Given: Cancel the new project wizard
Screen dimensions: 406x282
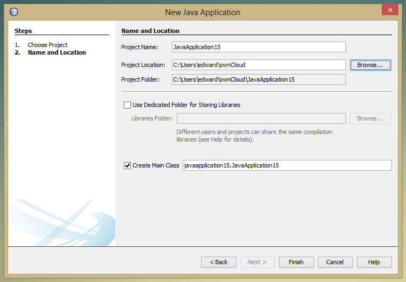Looking at the screenshot, I should 335,262.
